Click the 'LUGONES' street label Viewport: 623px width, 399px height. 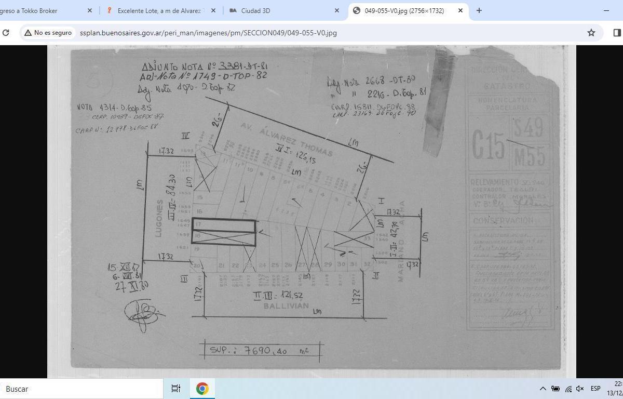pos(159,219)
